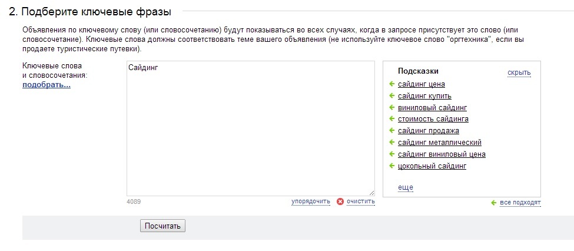Click 'упорядочить' to sort keywords
Viewport: 574px width, 251px height.
[311, 202]
